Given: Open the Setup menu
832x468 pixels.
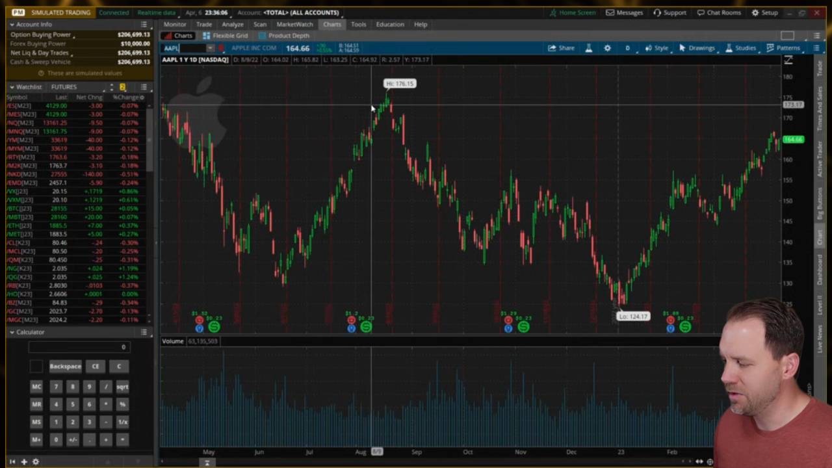Looking at the screenshot, I should point(764,12).
